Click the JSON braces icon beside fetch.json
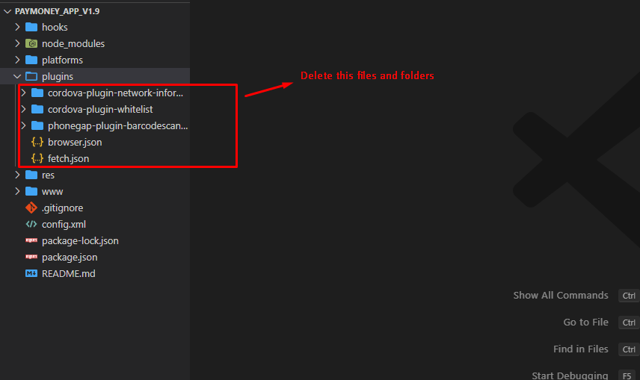The height and width of the screenshot is (380, 640). 37,158
